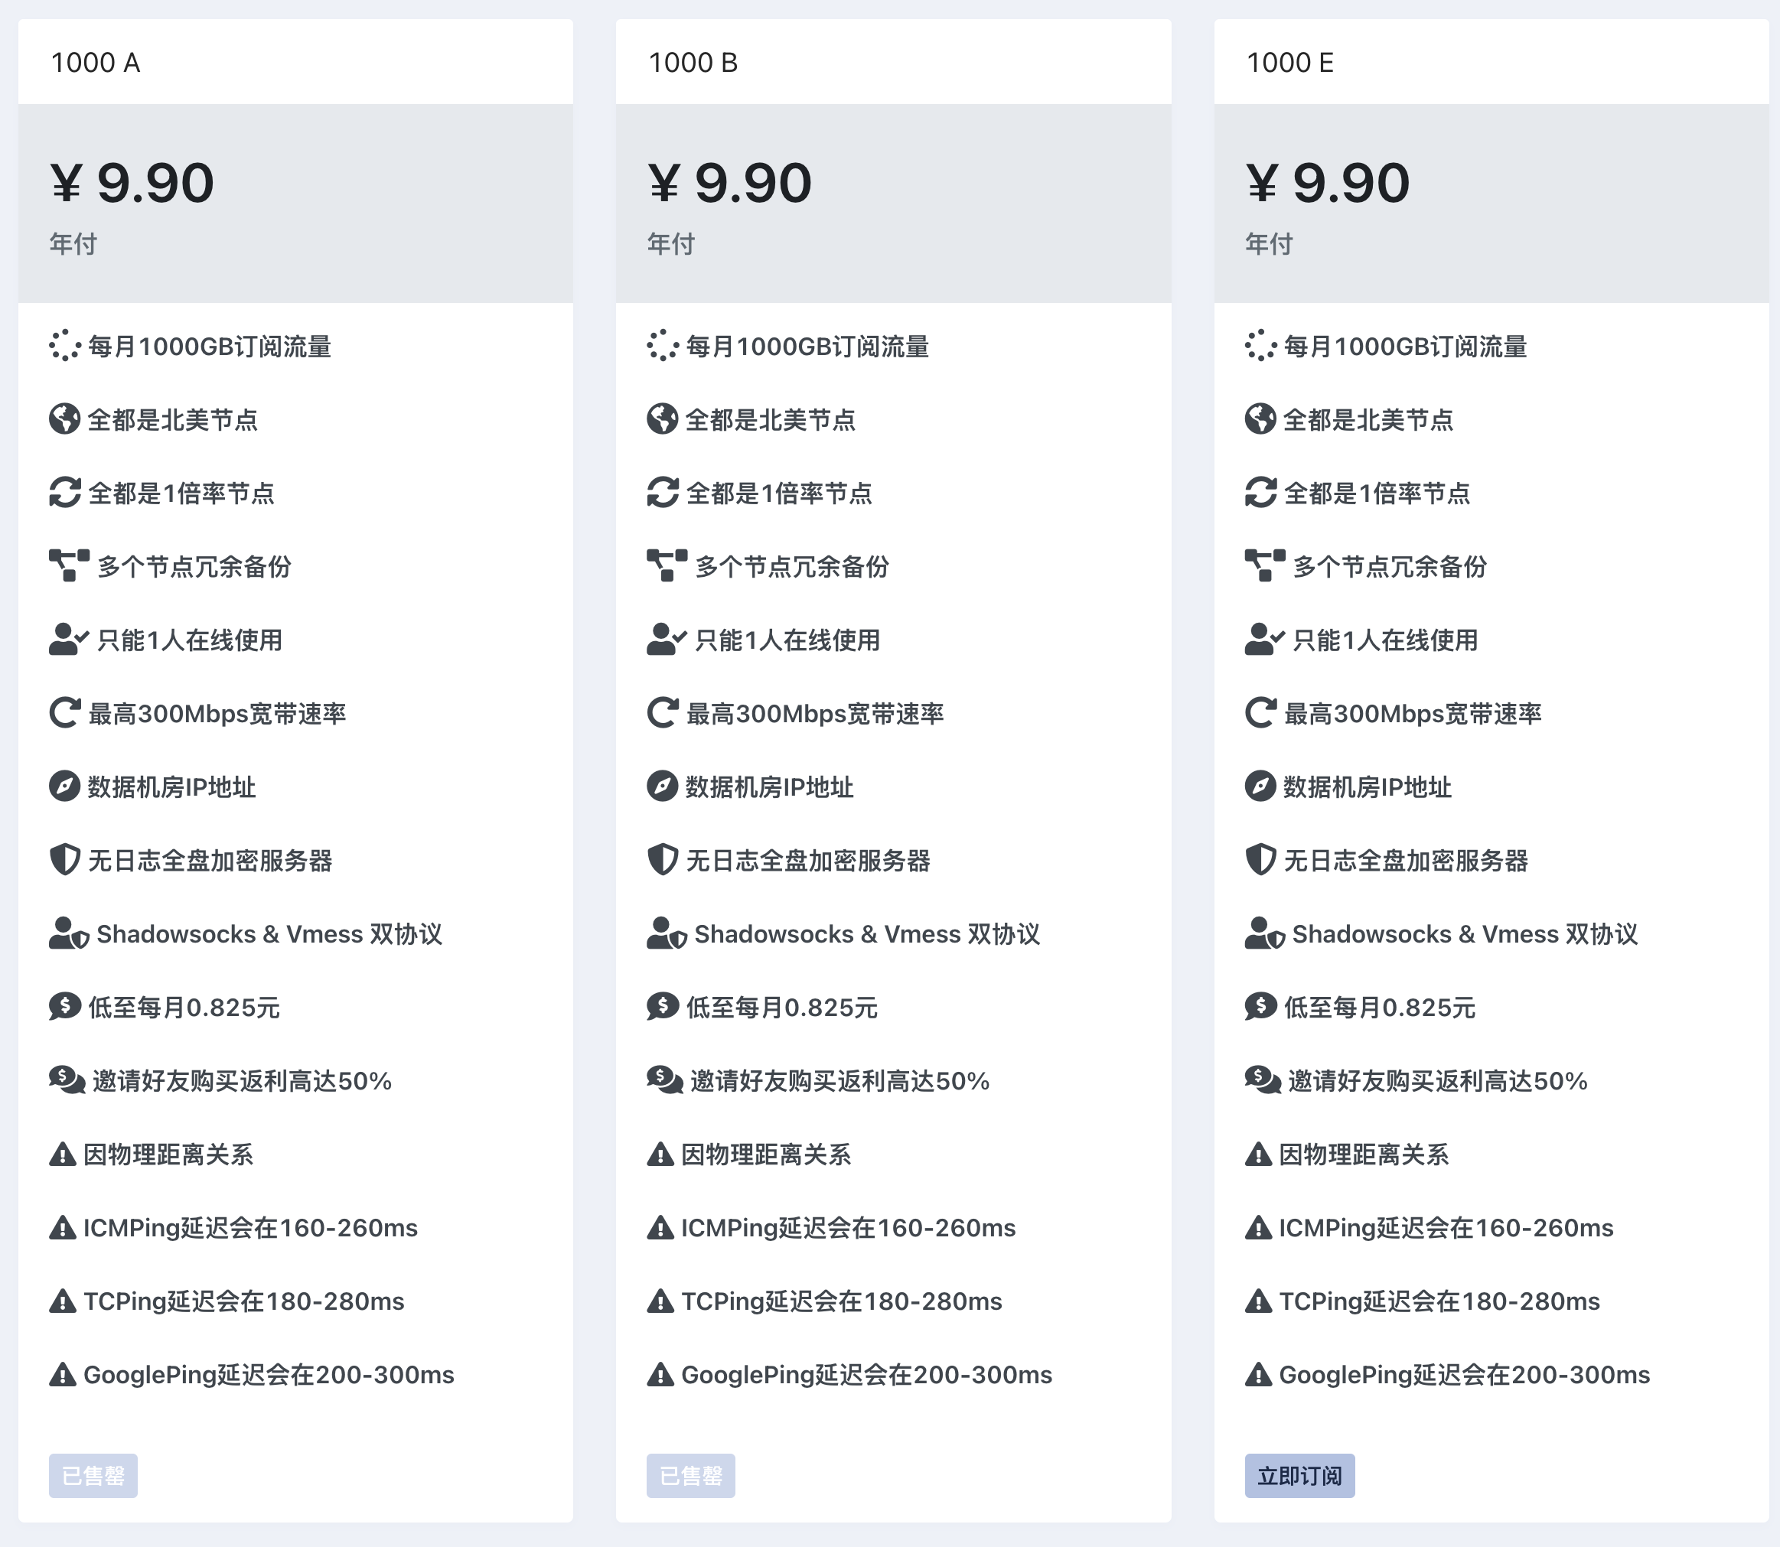Click the user-check icon in 1000 A plan
1780x1547 pixels.
coord(68,640)
